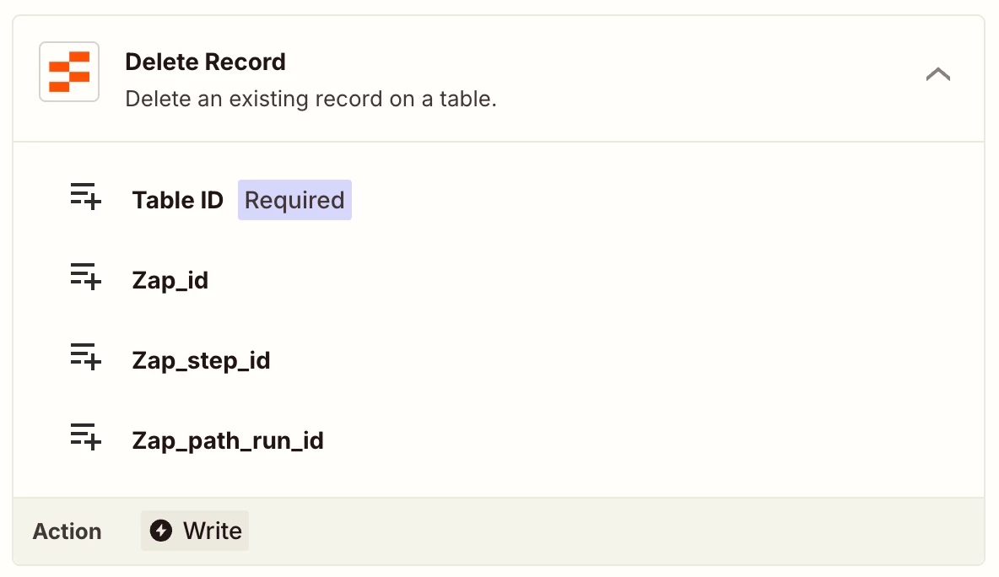Click the list-add icon beside Zap_id

tap(85, 277)
